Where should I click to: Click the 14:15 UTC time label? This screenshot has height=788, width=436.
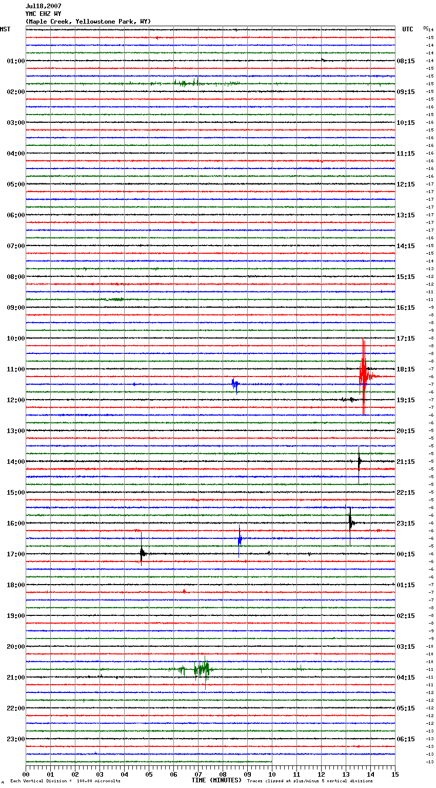tap(406, 246)
